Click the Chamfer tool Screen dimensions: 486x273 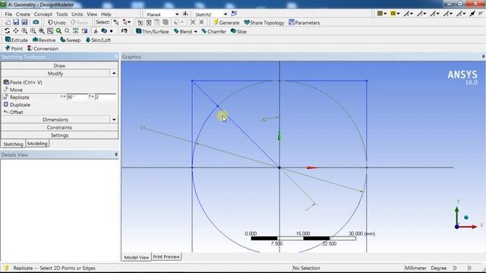[x=213, y=31]
